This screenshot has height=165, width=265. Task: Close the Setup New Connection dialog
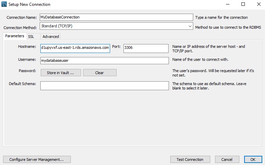(x=259, y=4)
